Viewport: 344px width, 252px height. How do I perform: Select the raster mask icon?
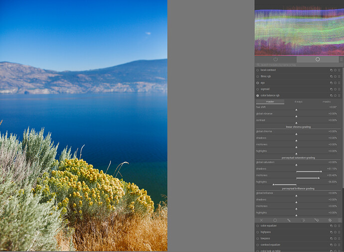coord(330,220)
